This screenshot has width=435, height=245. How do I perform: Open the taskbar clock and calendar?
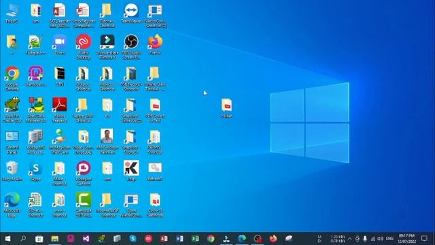coord(406,238)
